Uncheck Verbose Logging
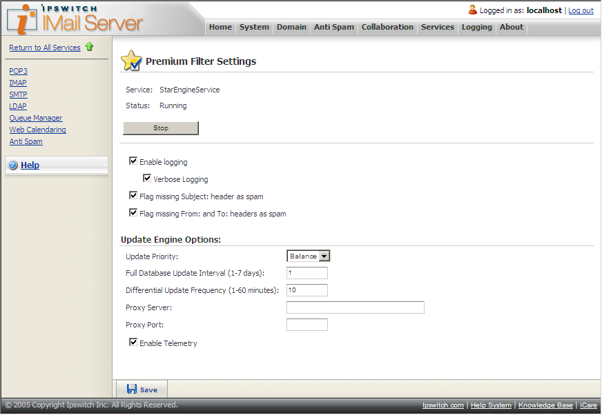This screenshot has height=415, width=602. 147,179
